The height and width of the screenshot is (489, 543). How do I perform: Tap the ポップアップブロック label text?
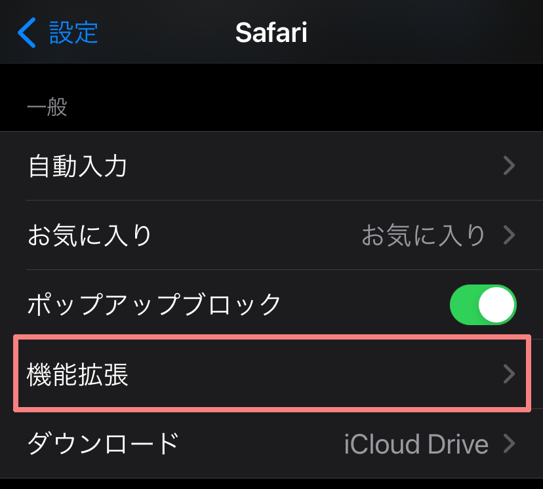[155, 303]
